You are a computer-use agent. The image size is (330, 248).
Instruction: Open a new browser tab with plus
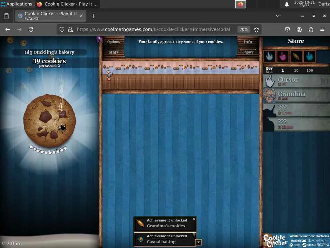pos(93,16)
